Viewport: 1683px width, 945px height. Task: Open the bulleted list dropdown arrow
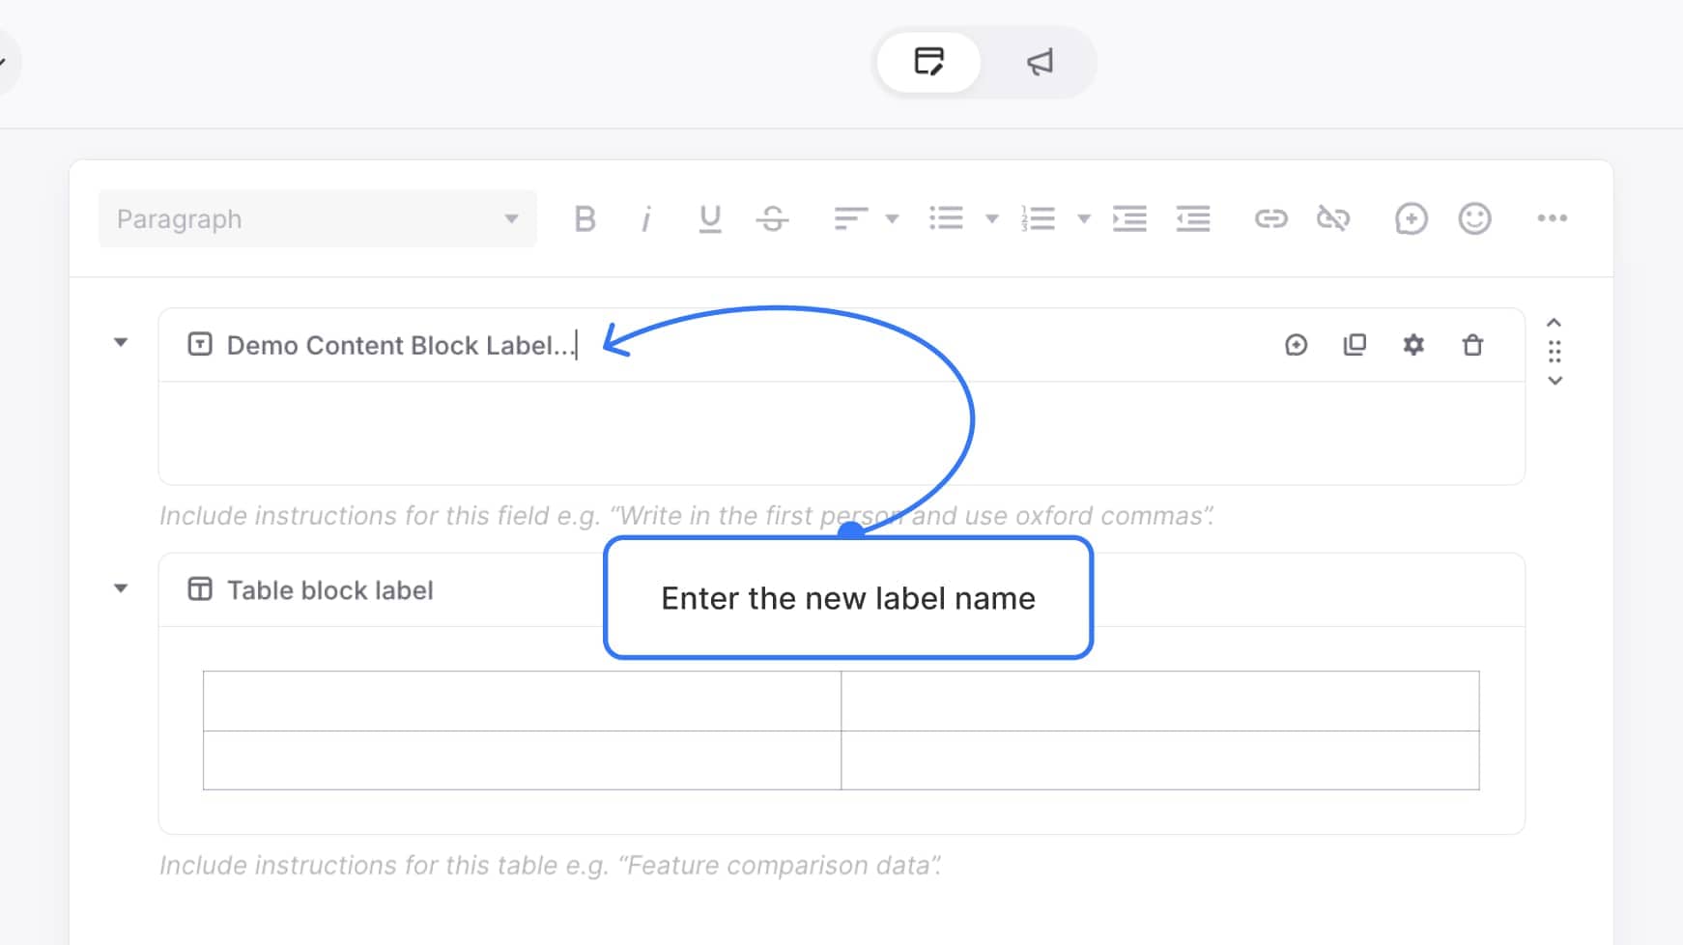pyautogui.click(x=991, y=219)
